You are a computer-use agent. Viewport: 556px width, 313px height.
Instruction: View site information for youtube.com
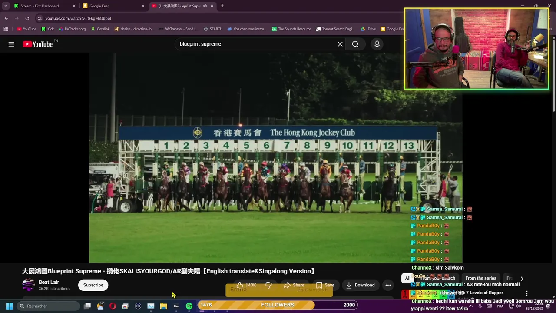(x=40, y=18)
